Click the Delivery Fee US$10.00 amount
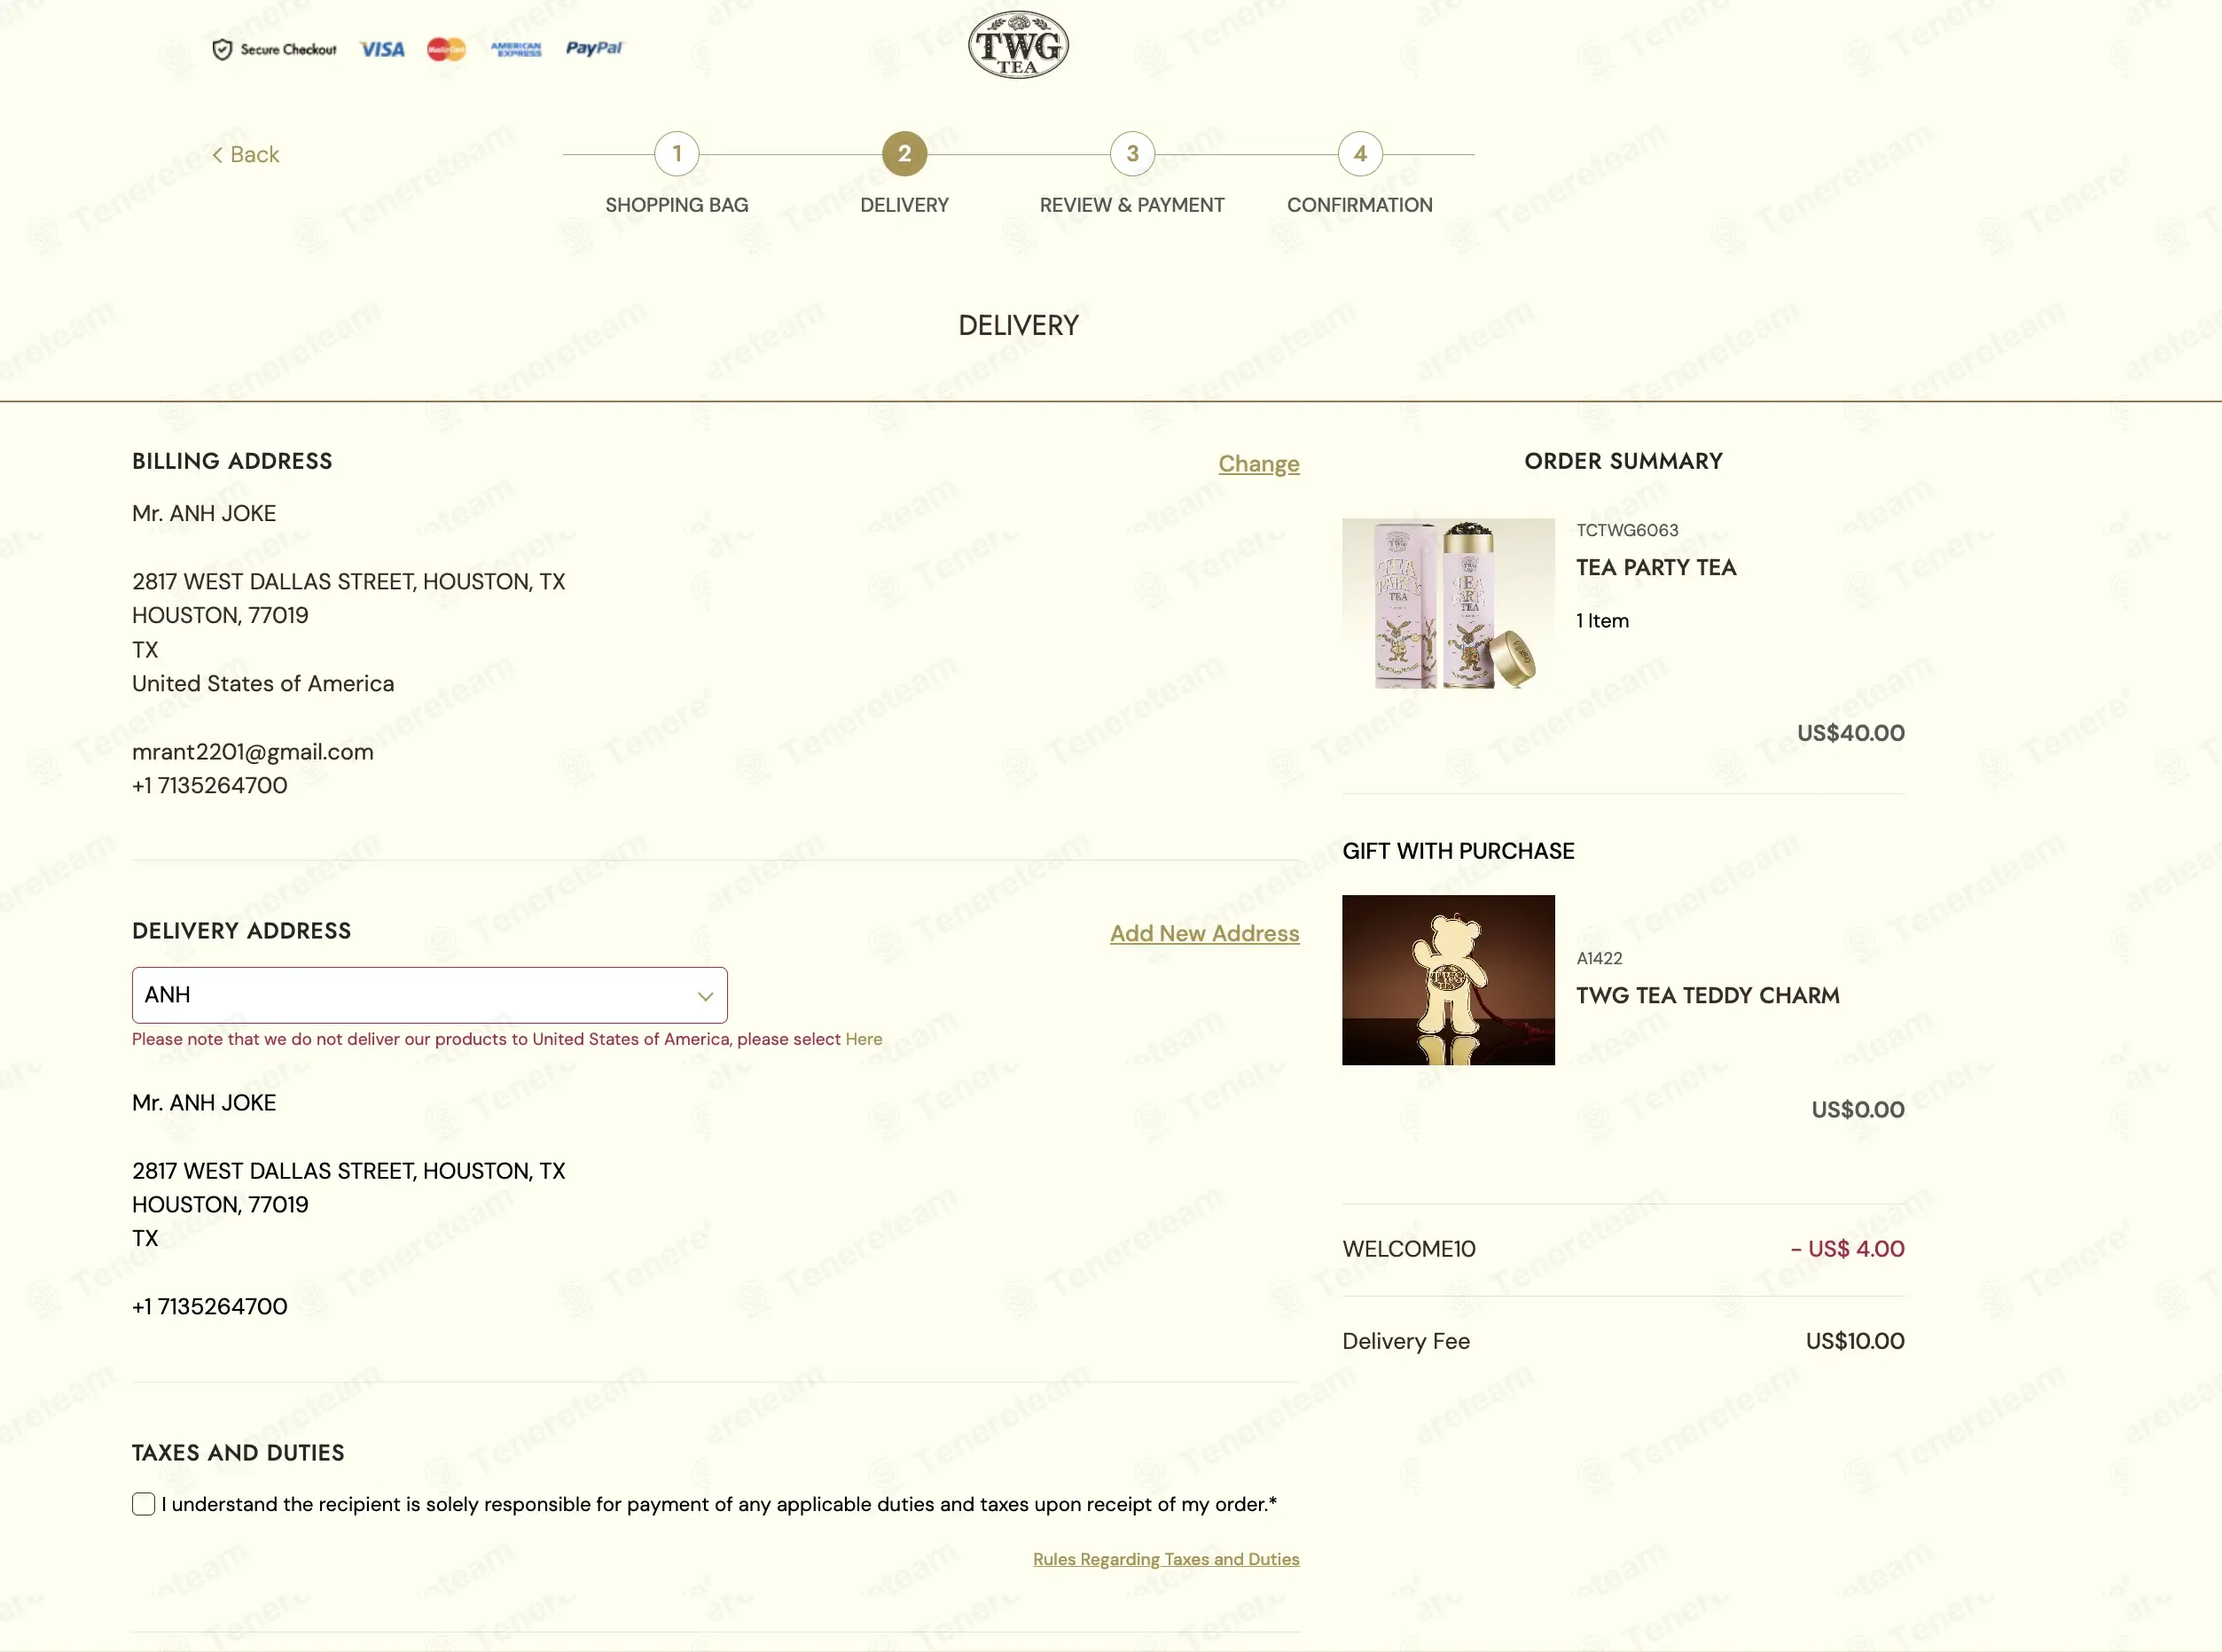Image resolution: width=2222 pixels, height=1652 pixels. click(x=1855, y=1341)
